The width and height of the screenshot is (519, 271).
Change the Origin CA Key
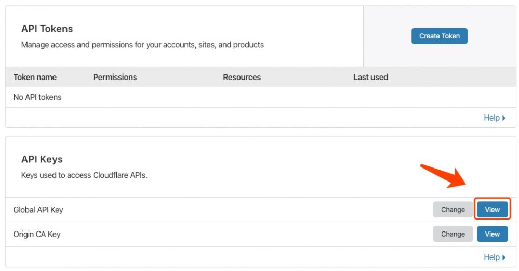pyautogui.click(x=453, y=234)
